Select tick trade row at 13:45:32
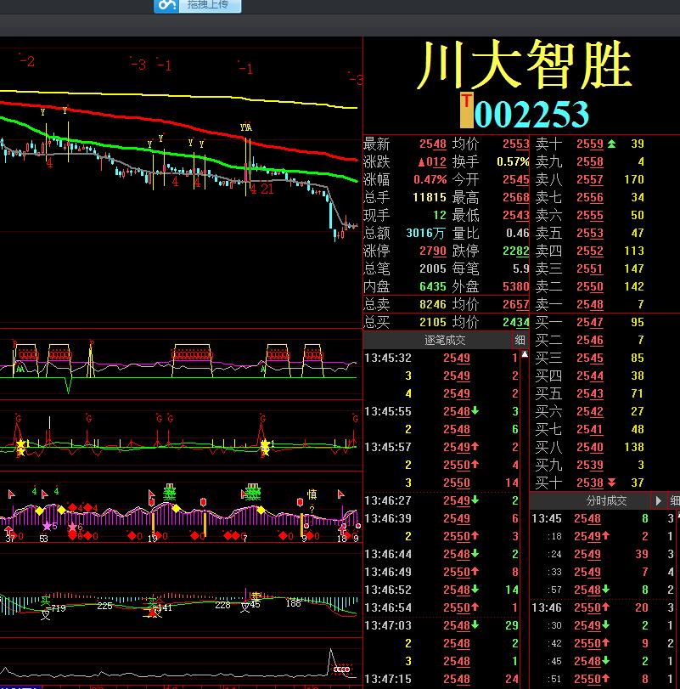 point(441,359)
